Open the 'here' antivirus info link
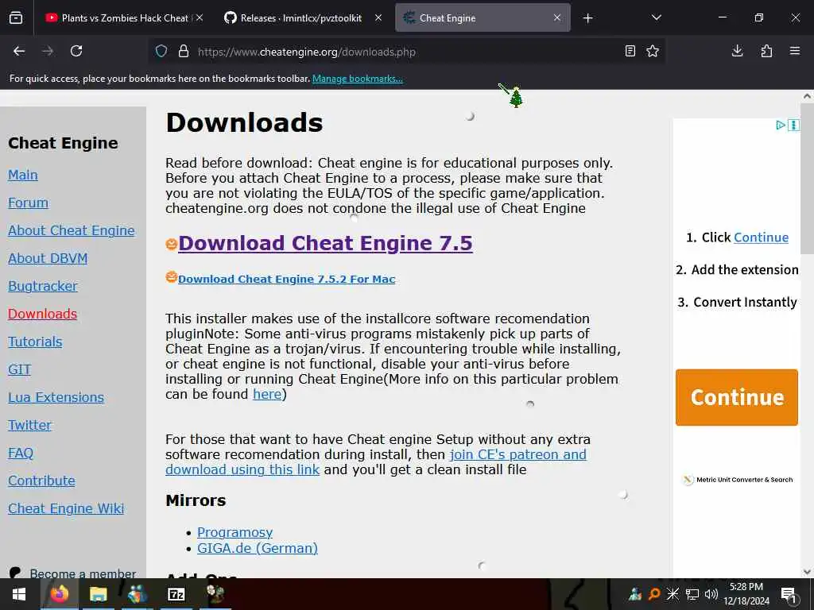This screenshot has height=610, width=814. (267, 394)
